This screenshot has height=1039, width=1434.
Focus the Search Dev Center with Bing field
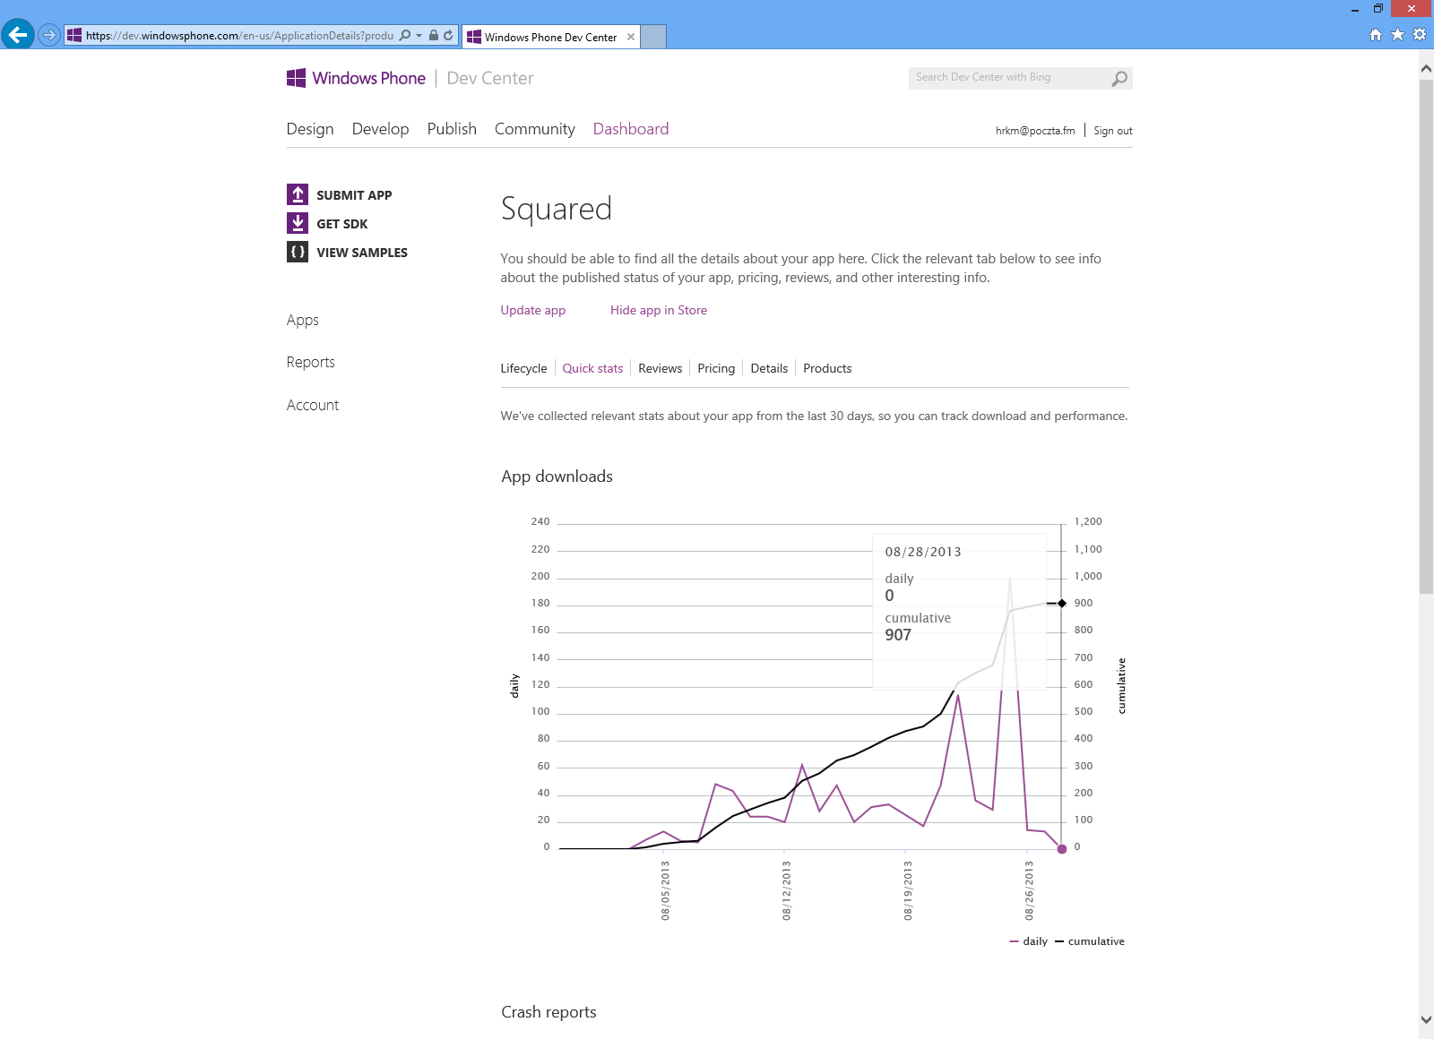point(1008,78)
